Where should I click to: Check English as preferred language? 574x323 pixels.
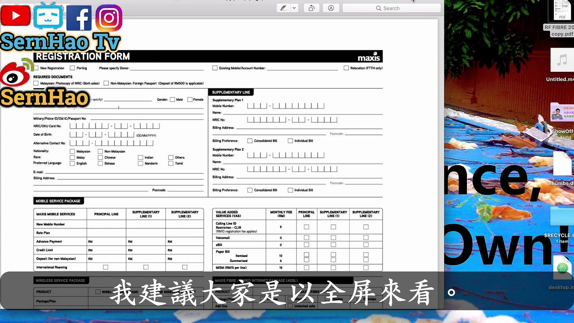[x=72, y=163]
